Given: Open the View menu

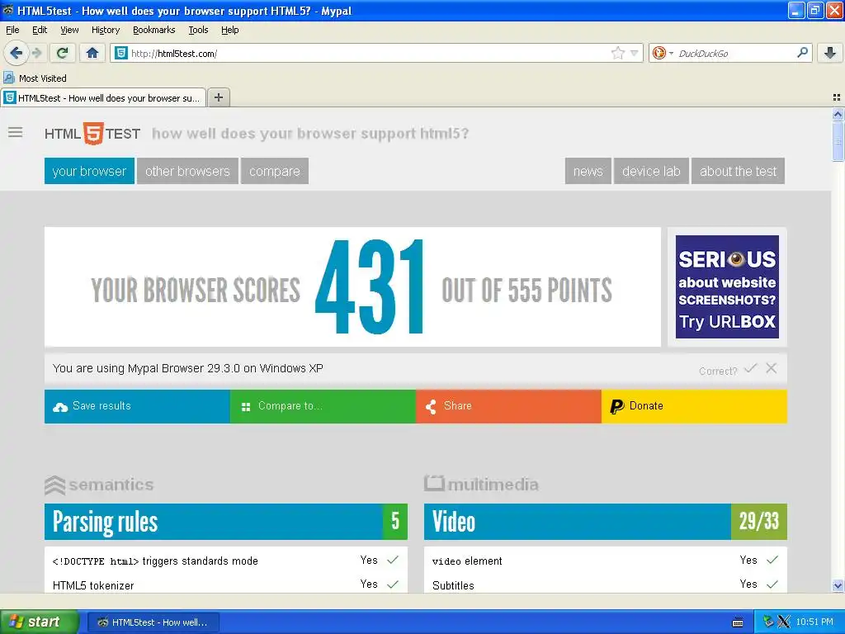Looking at the screenshot, I should pos(69,30).
